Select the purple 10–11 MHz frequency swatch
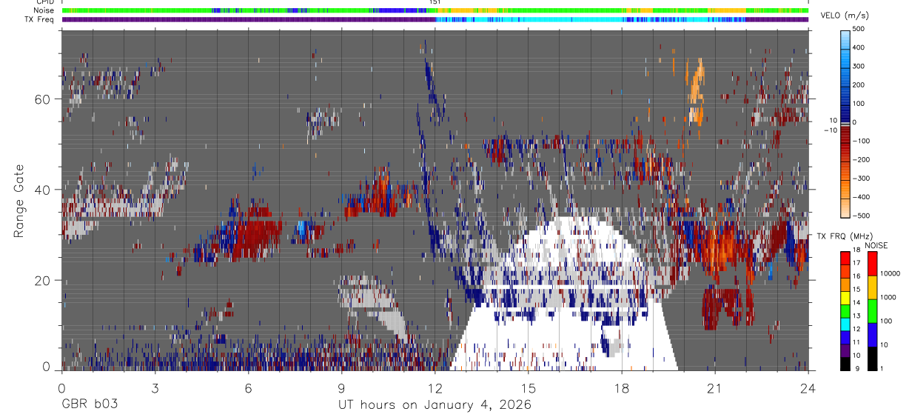The width and height of the screenshot is (909, 420). coord(845,350)
